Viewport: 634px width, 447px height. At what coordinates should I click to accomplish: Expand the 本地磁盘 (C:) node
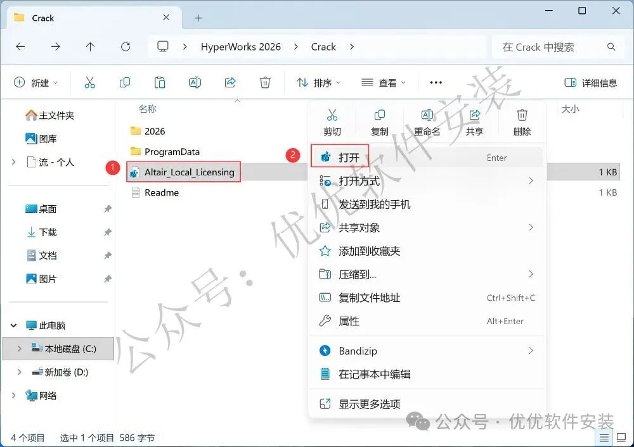[x=20, y=348]
